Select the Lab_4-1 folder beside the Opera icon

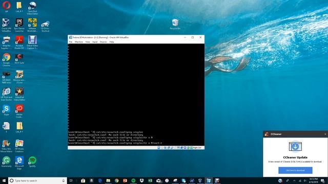(x=19, y=7)
